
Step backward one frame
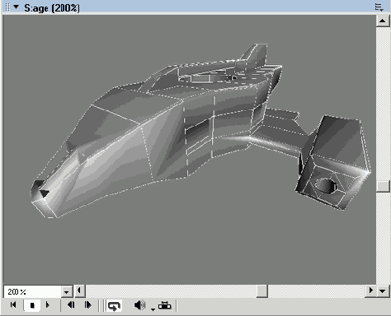click(x=71, y=305)
